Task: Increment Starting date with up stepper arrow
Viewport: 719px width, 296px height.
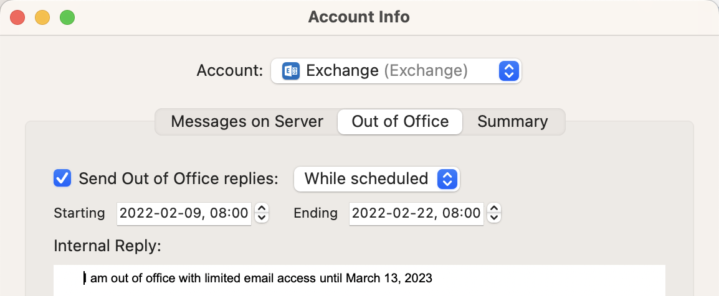Action: [x=262, y=209]
